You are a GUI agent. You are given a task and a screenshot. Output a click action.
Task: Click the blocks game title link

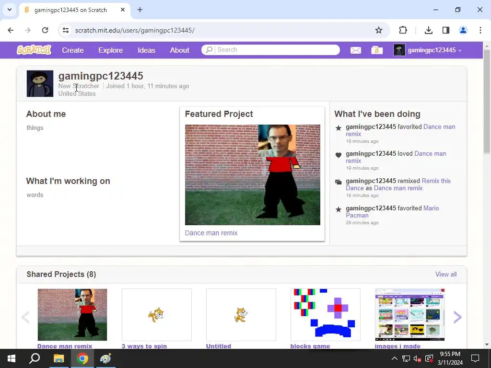310,346
